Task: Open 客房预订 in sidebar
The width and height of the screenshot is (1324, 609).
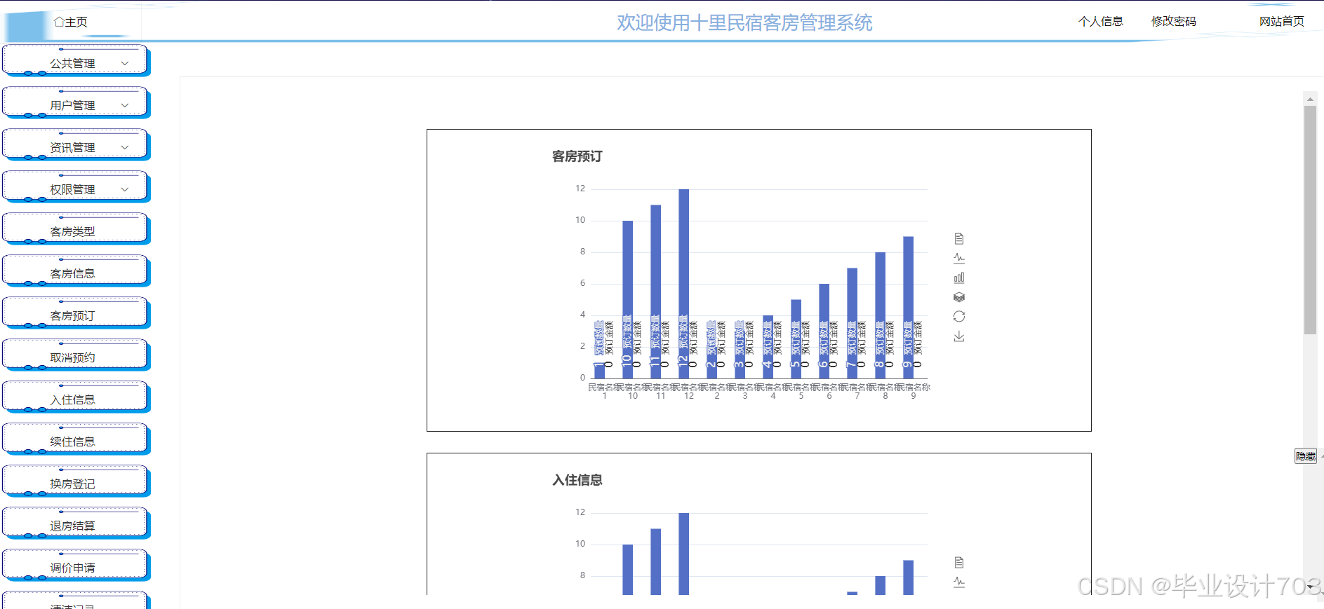Action: (76, 314)
